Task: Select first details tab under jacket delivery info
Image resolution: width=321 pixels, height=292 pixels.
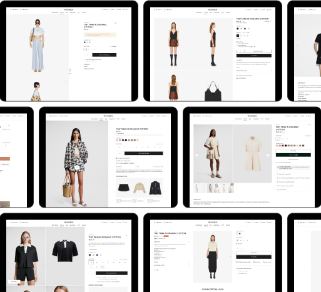Action: [119, 167]
